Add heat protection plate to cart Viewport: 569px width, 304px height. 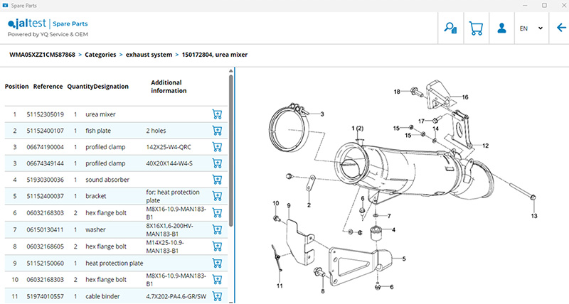click(216, 263)
